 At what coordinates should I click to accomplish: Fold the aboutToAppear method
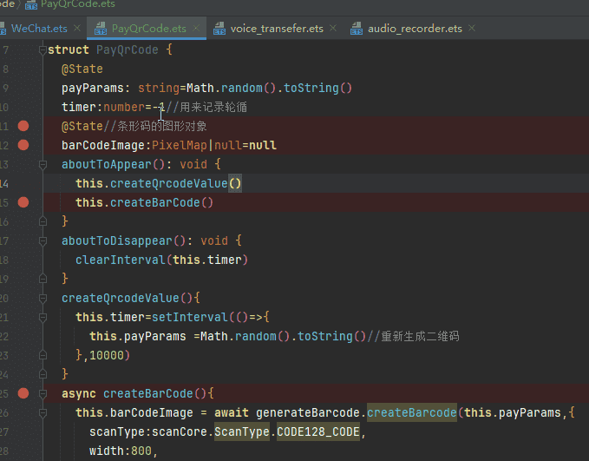(x=41, y=164)
